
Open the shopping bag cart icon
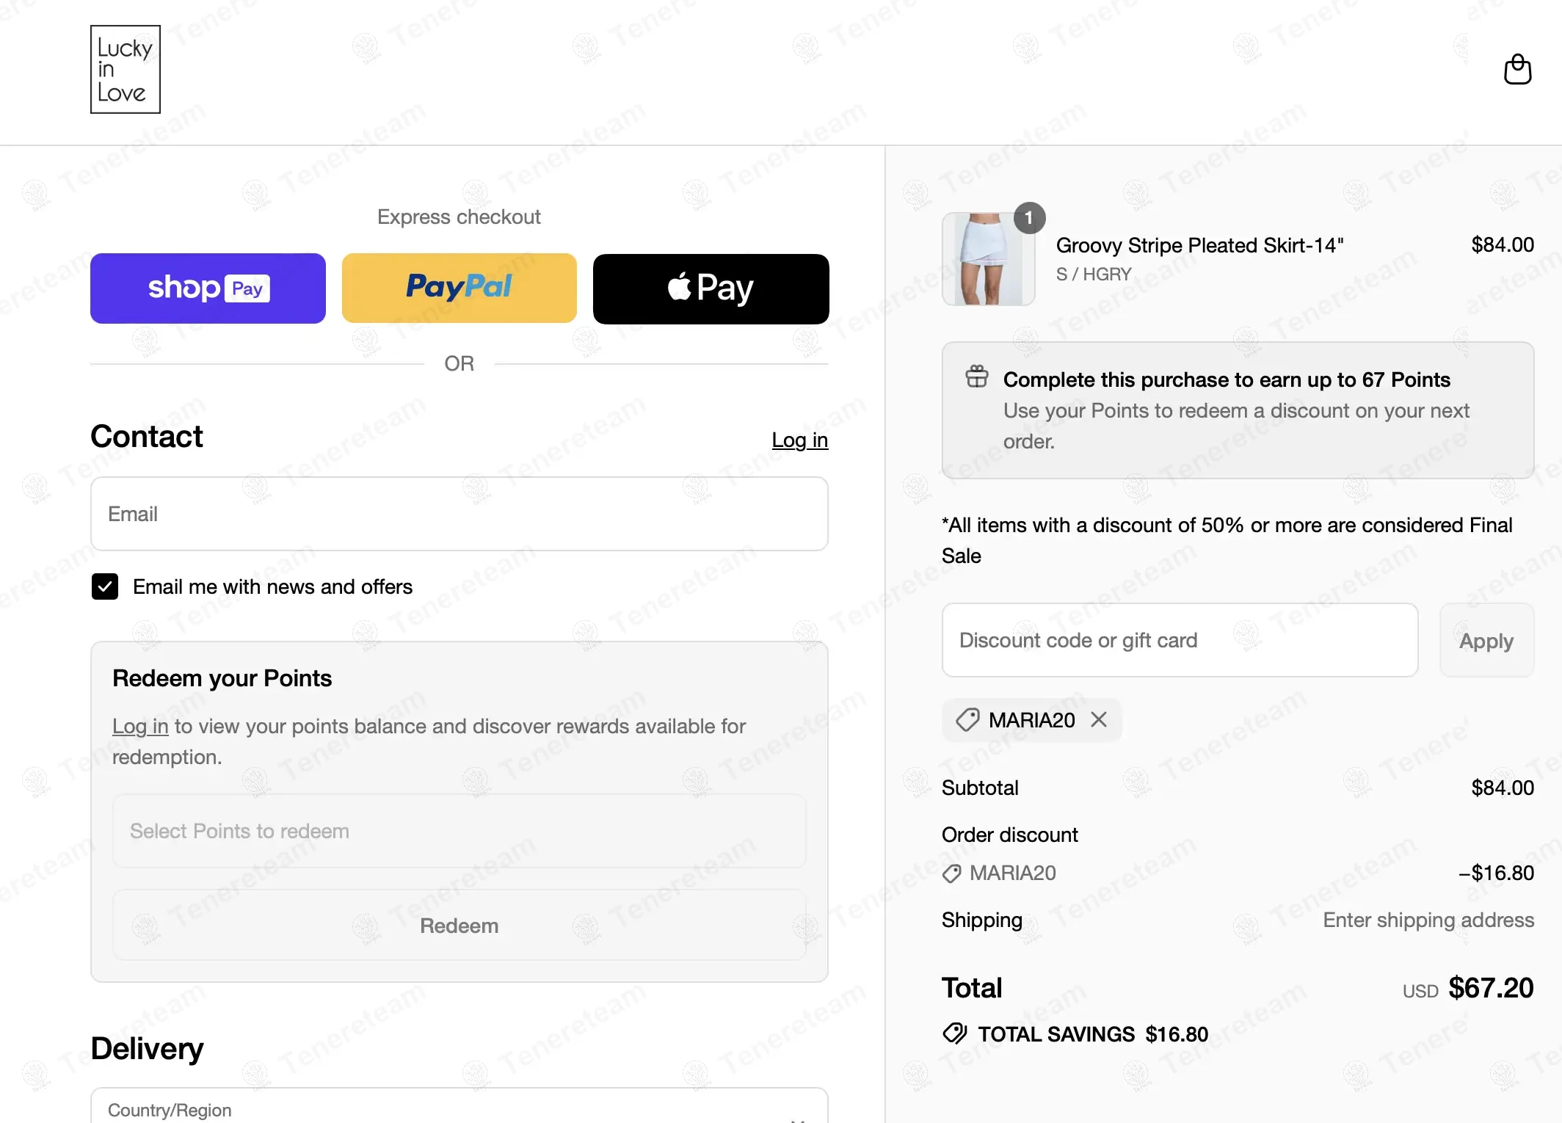tap(1517, 70)
